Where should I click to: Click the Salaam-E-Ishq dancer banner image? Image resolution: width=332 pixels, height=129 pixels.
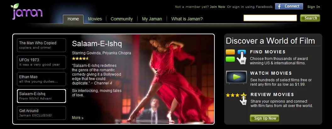pos(170,78)
